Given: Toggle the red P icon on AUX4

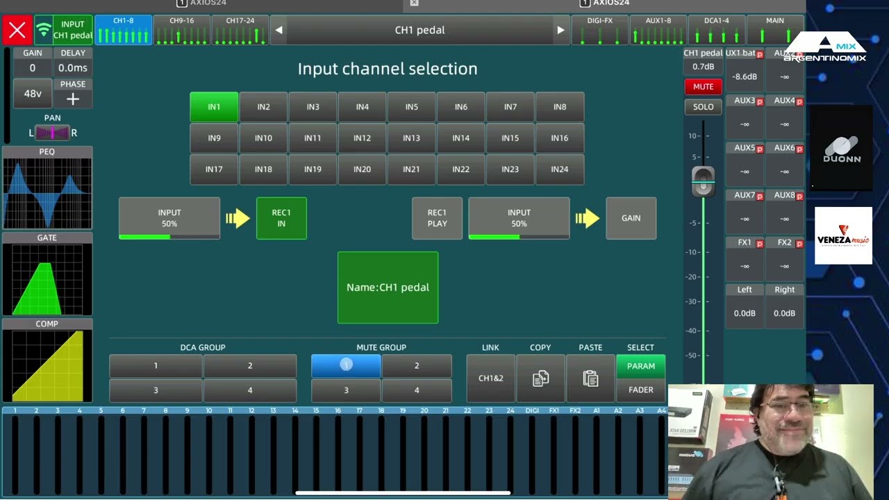Looking at the screenshot, I should click(799, 101).
